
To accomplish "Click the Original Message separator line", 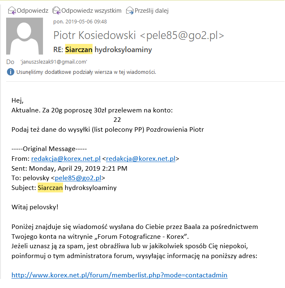I will [49, 149].
